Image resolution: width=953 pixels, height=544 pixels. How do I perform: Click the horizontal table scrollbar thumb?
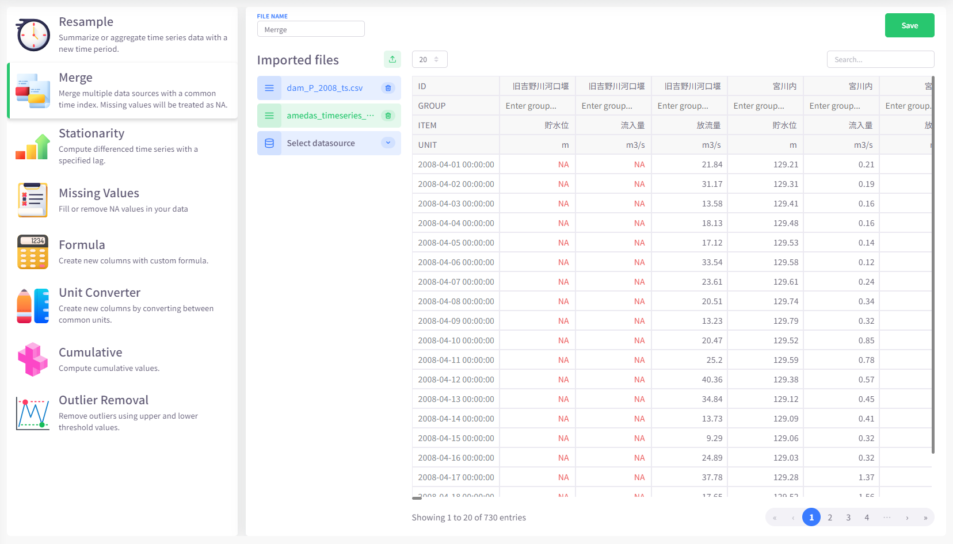417,498
